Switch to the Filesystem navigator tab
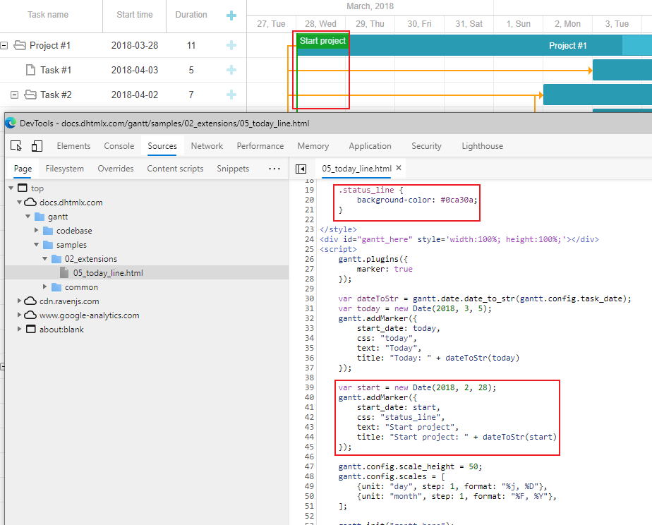This screenshot has width=652, height=525. click(64, 169)
